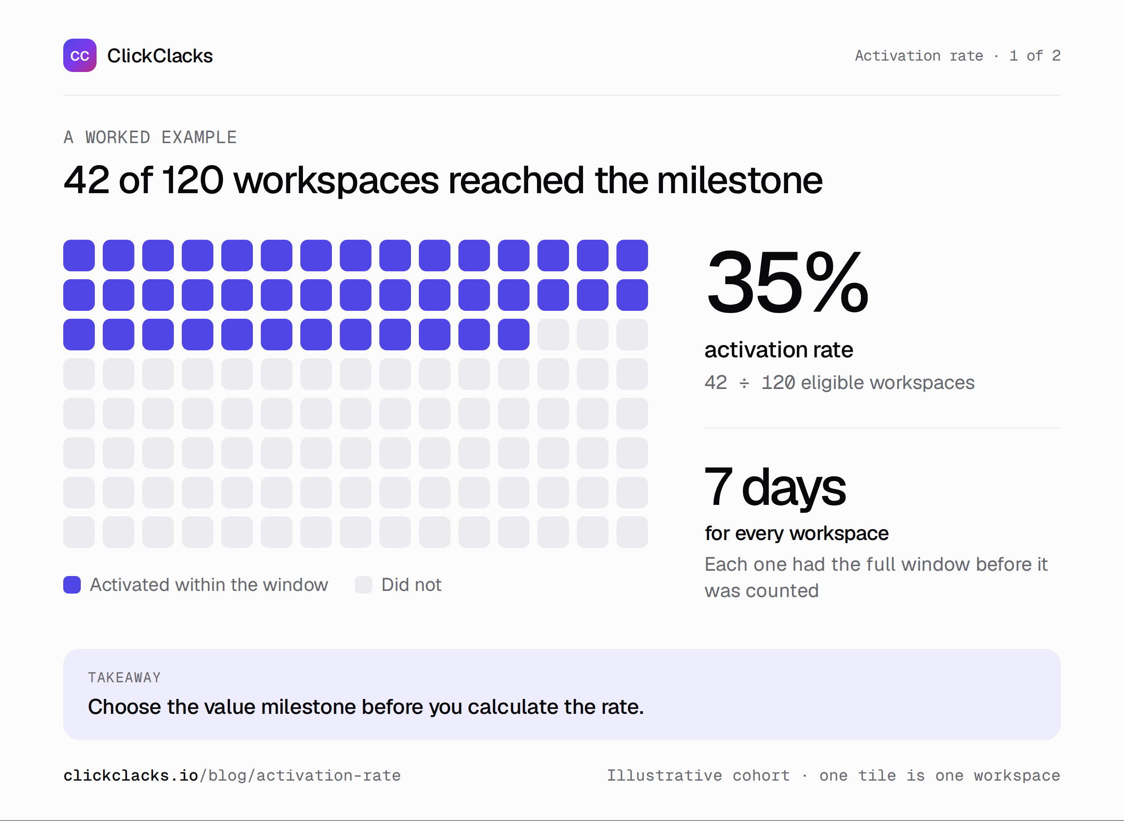Click the 'Activated within the window' legend label

[x=209, y=585]
